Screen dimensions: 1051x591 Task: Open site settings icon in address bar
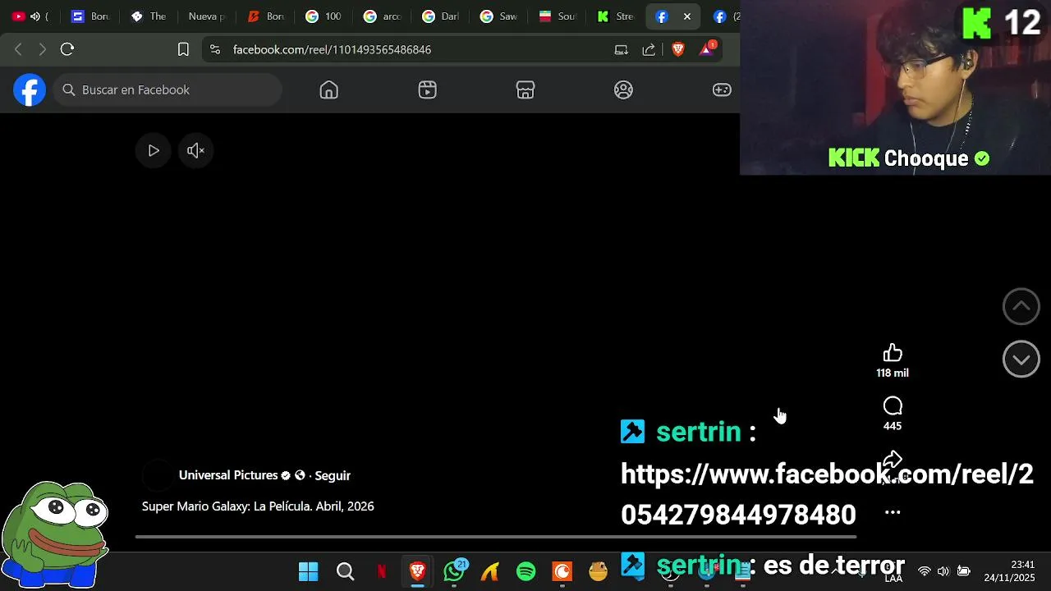215,49
